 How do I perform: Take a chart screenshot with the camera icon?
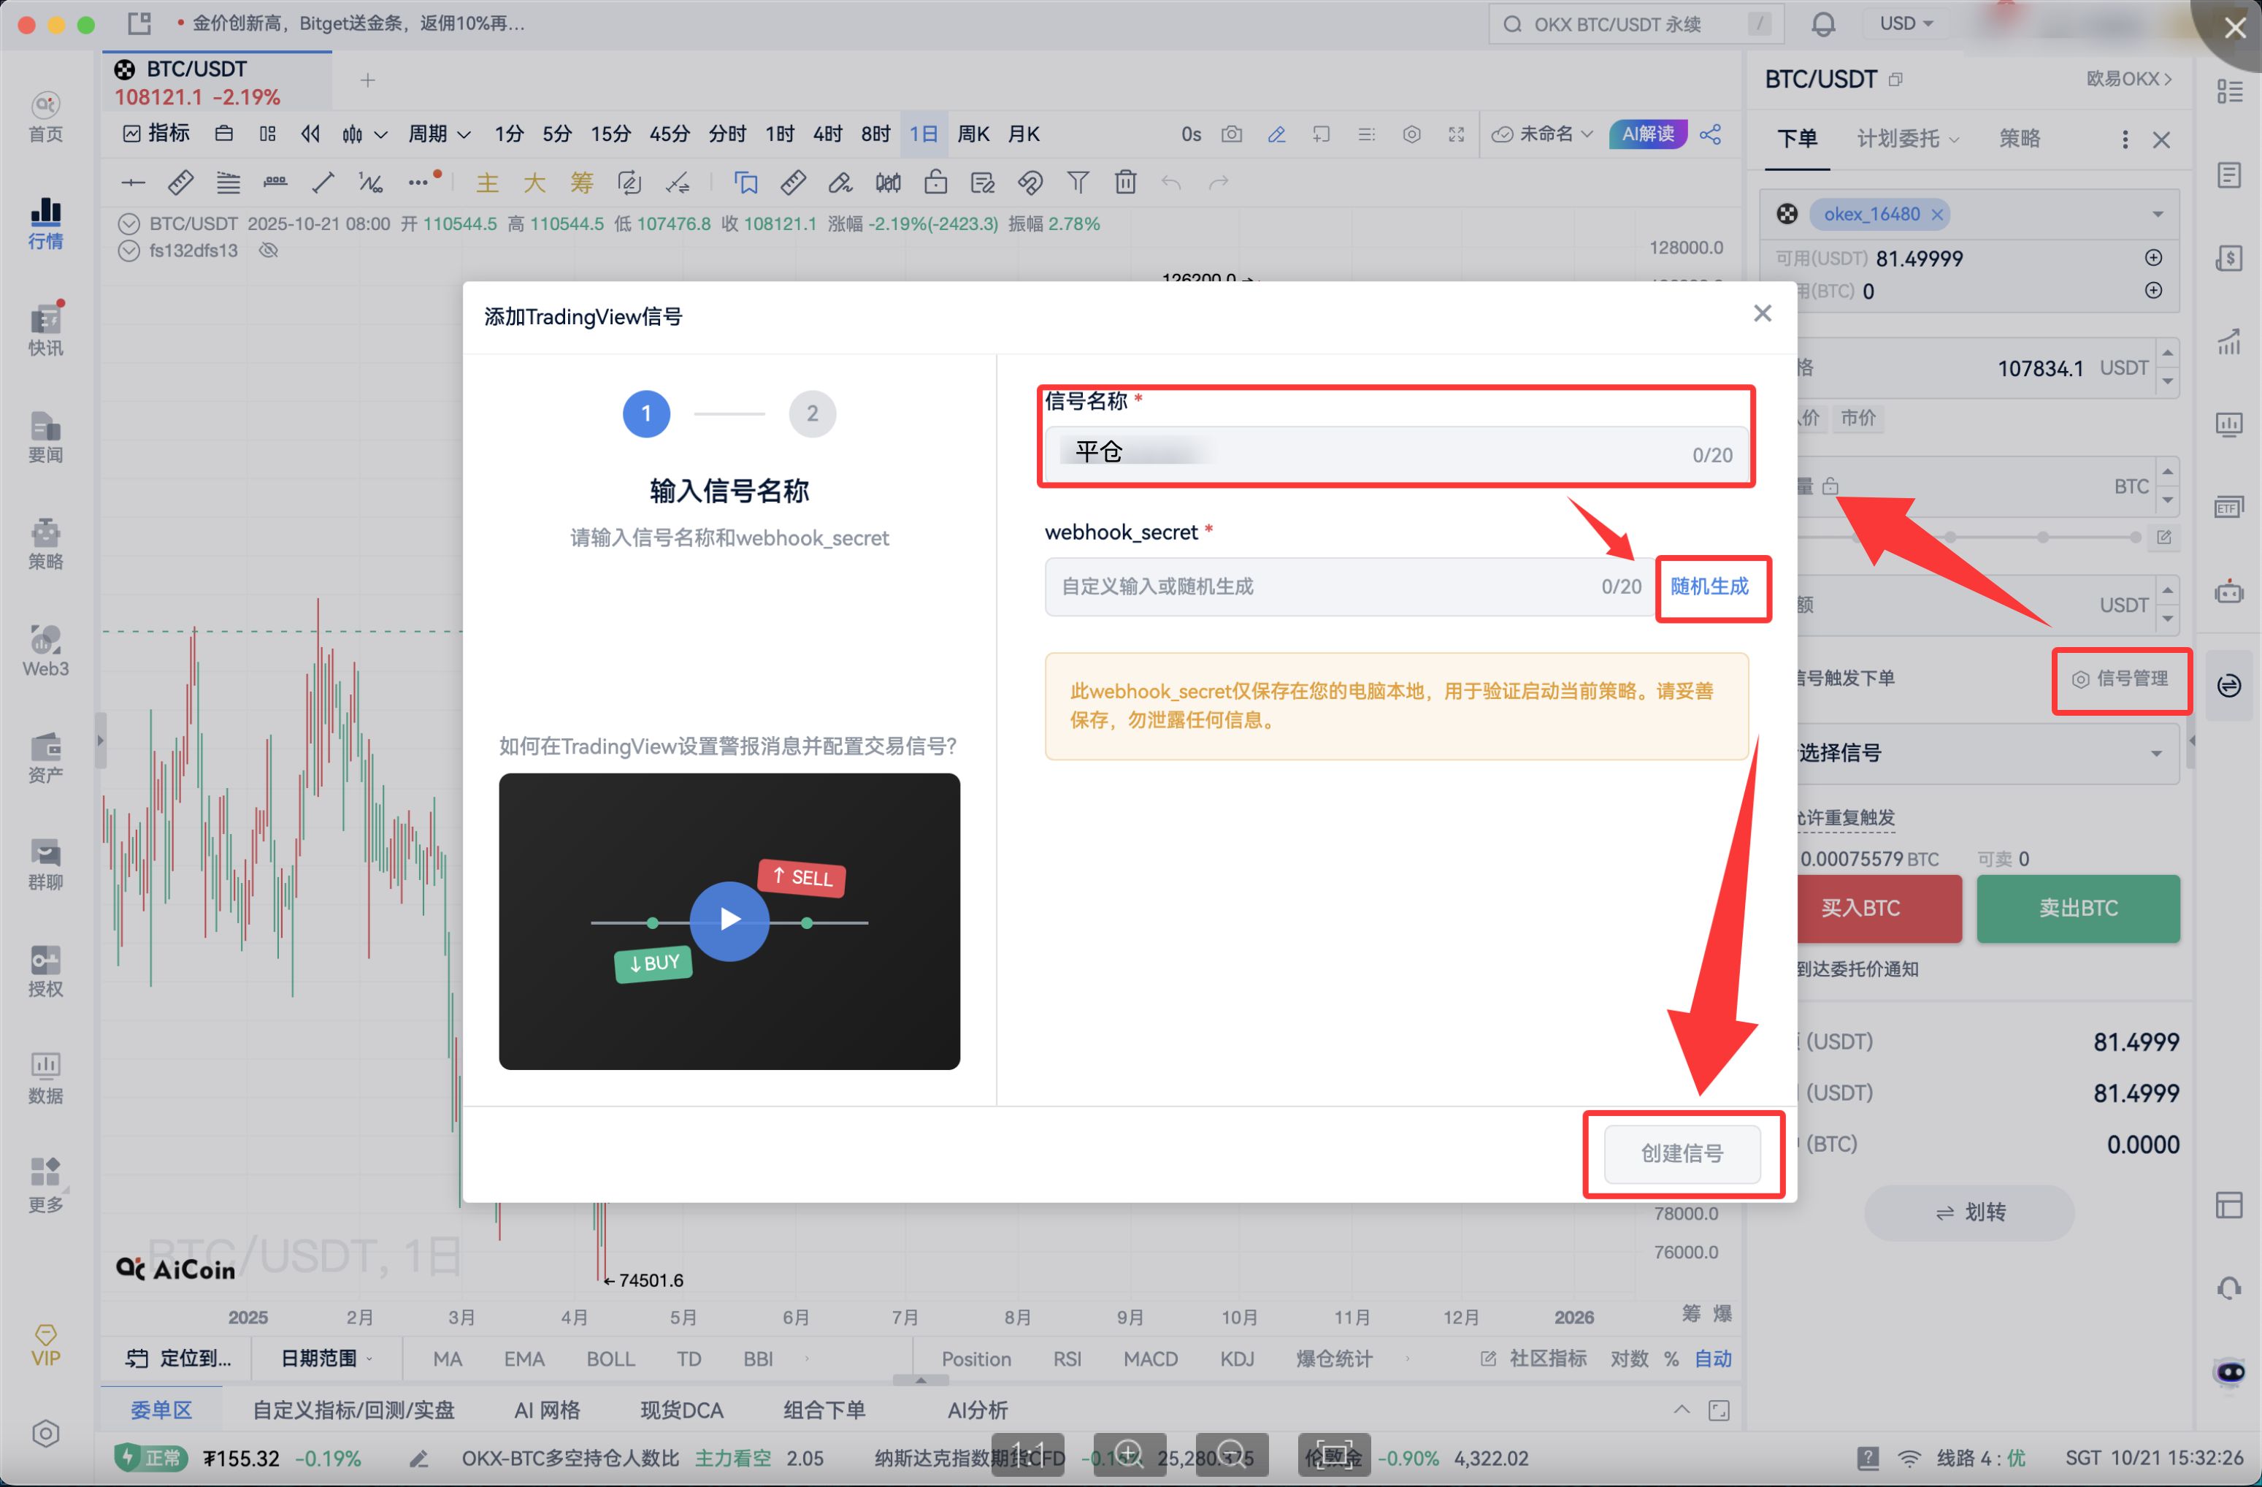coord(1232,134)
